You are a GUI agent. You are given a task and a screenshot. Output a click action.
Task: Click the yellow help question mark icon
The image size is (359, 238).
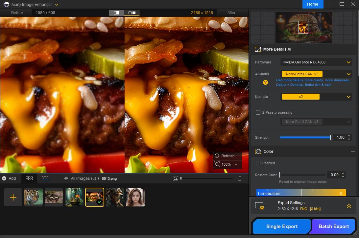[265, 83]
